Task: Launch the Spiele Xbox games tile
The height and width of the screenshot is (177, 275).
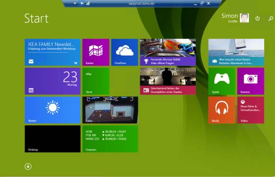Action: [x=222, y=81]
